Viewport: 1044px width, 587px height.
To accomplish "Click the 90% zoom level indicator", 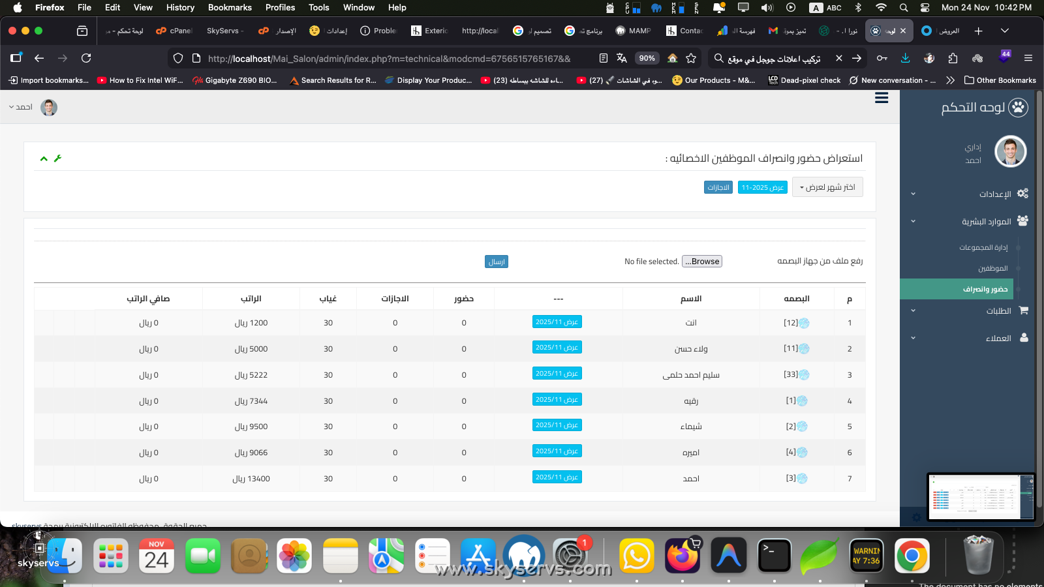I will [647, 58].
